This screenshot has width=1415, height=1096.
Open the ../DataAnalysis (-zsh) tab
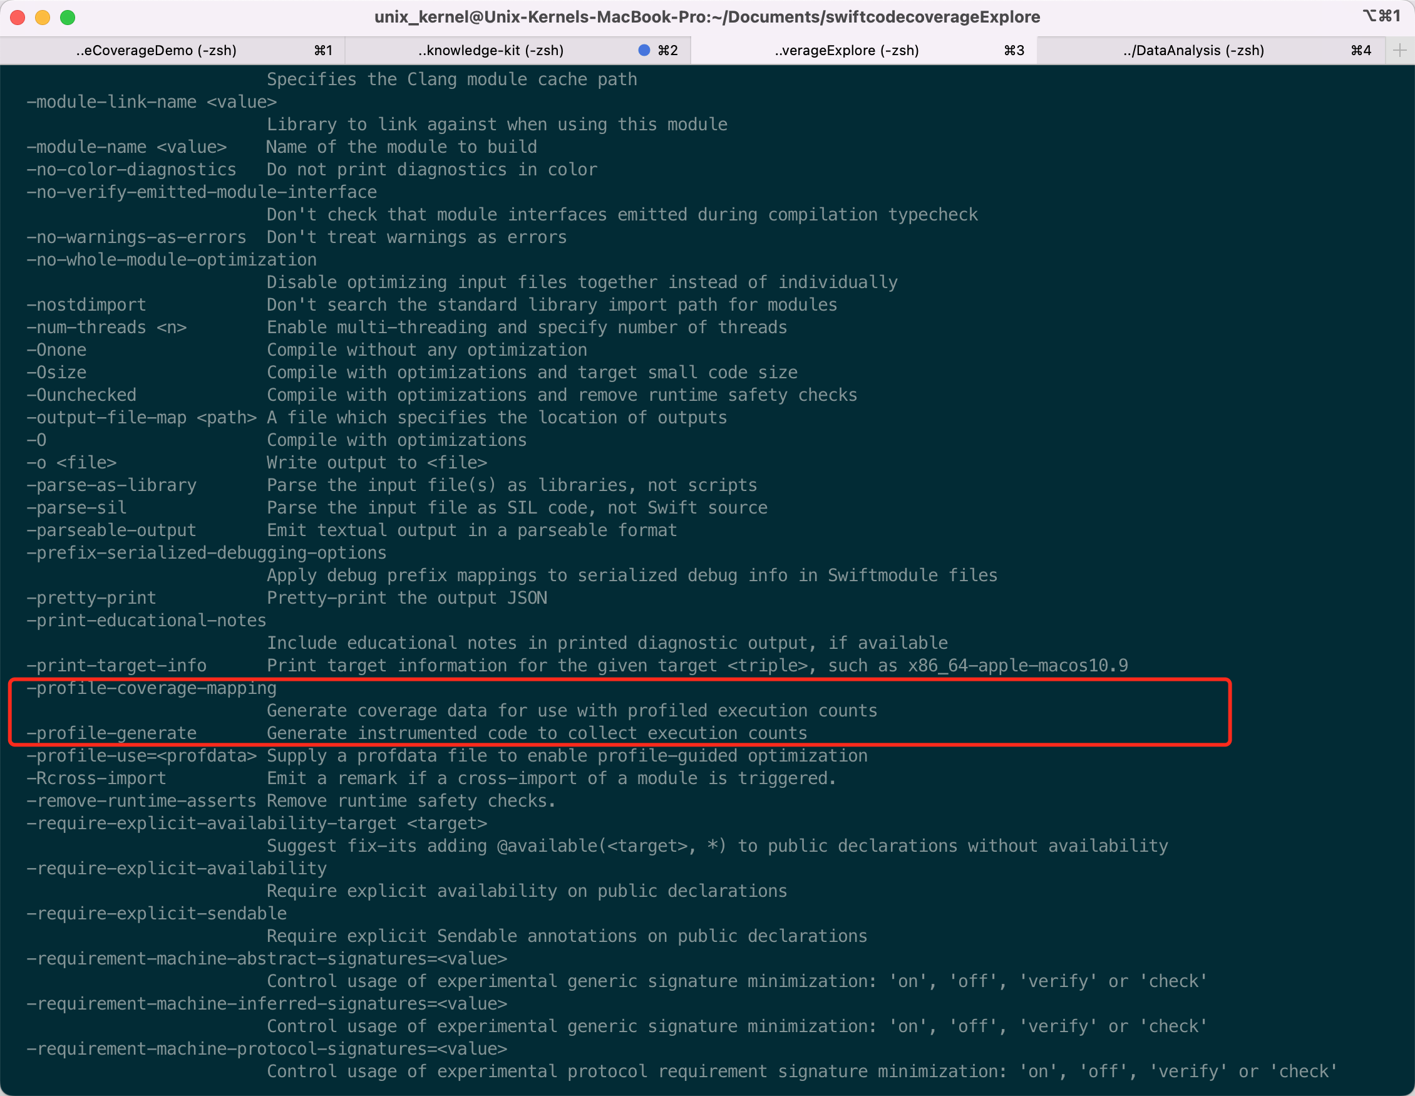[x=1211, y=51]
